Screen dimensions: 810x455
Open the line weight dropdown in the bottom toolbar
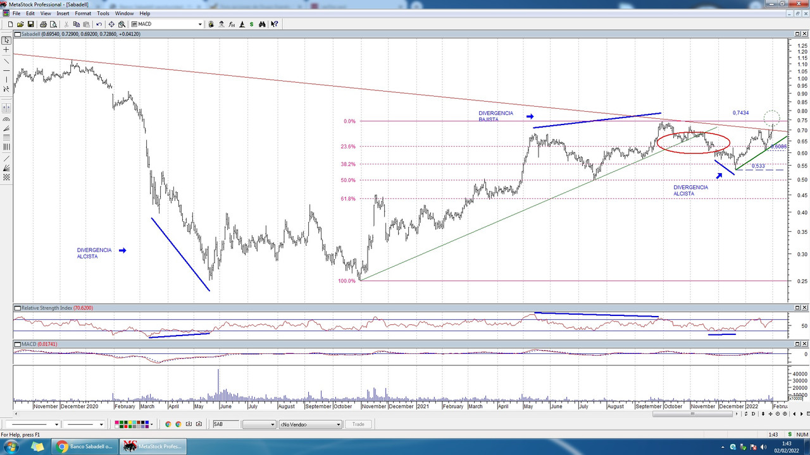(101, 425)
